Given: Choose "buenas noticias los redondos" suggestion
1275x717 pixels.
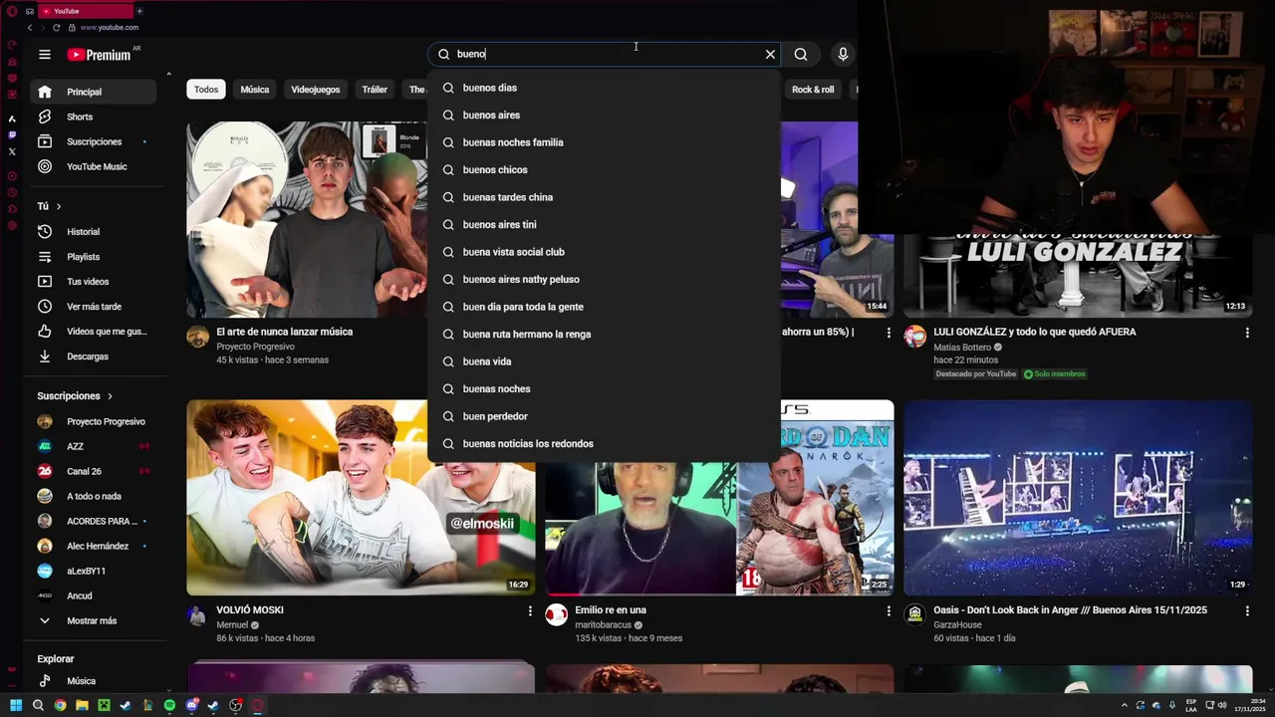Looking at the screenshot, I should tap(604, 444).
